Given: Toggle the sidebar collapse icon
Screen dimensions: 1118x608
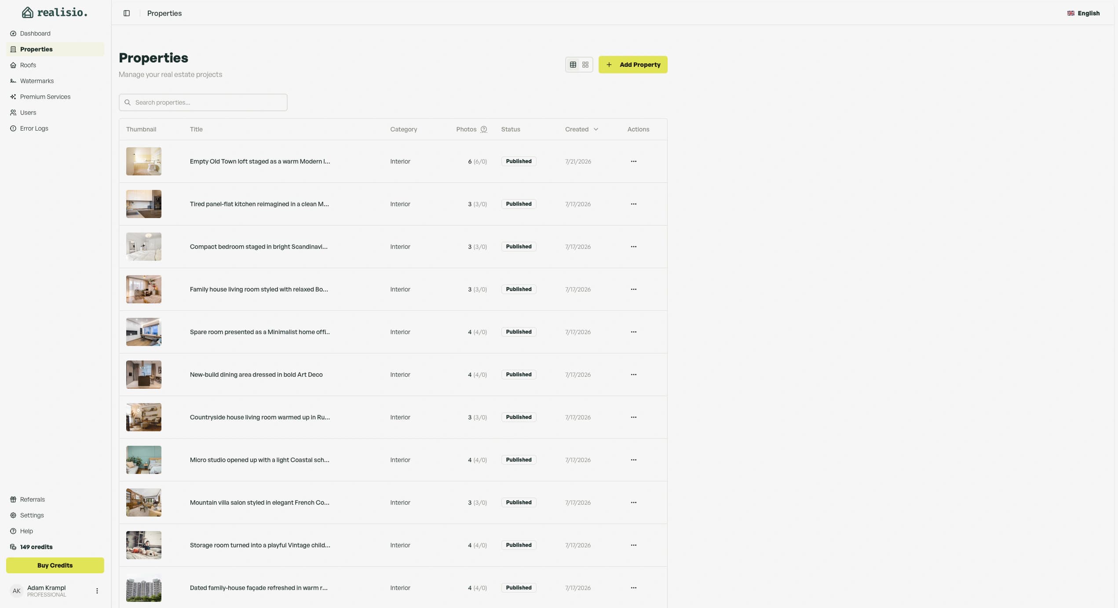Looking at the screenshot, I should (127, 13).
